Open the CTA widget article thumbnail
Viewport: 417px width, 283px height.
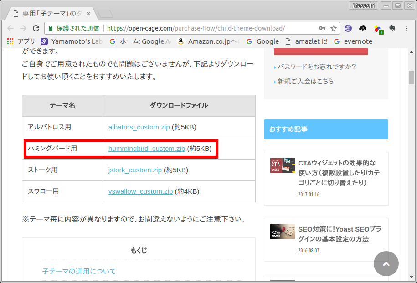283,165
